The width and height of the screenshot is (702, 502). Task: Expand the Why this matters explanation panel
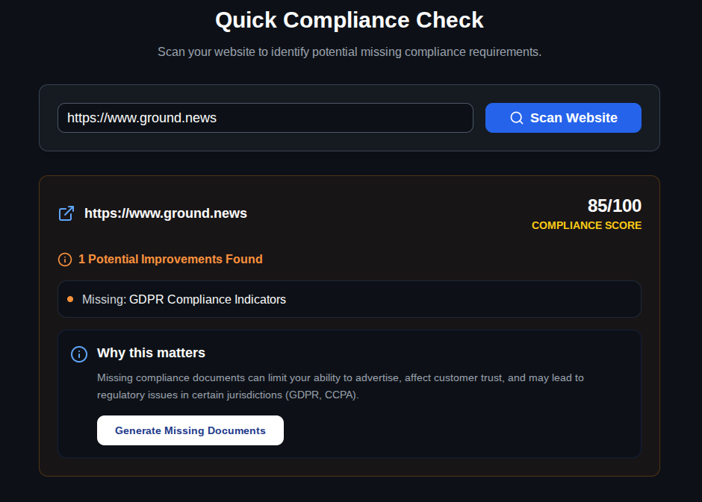[x=349, y=393]
